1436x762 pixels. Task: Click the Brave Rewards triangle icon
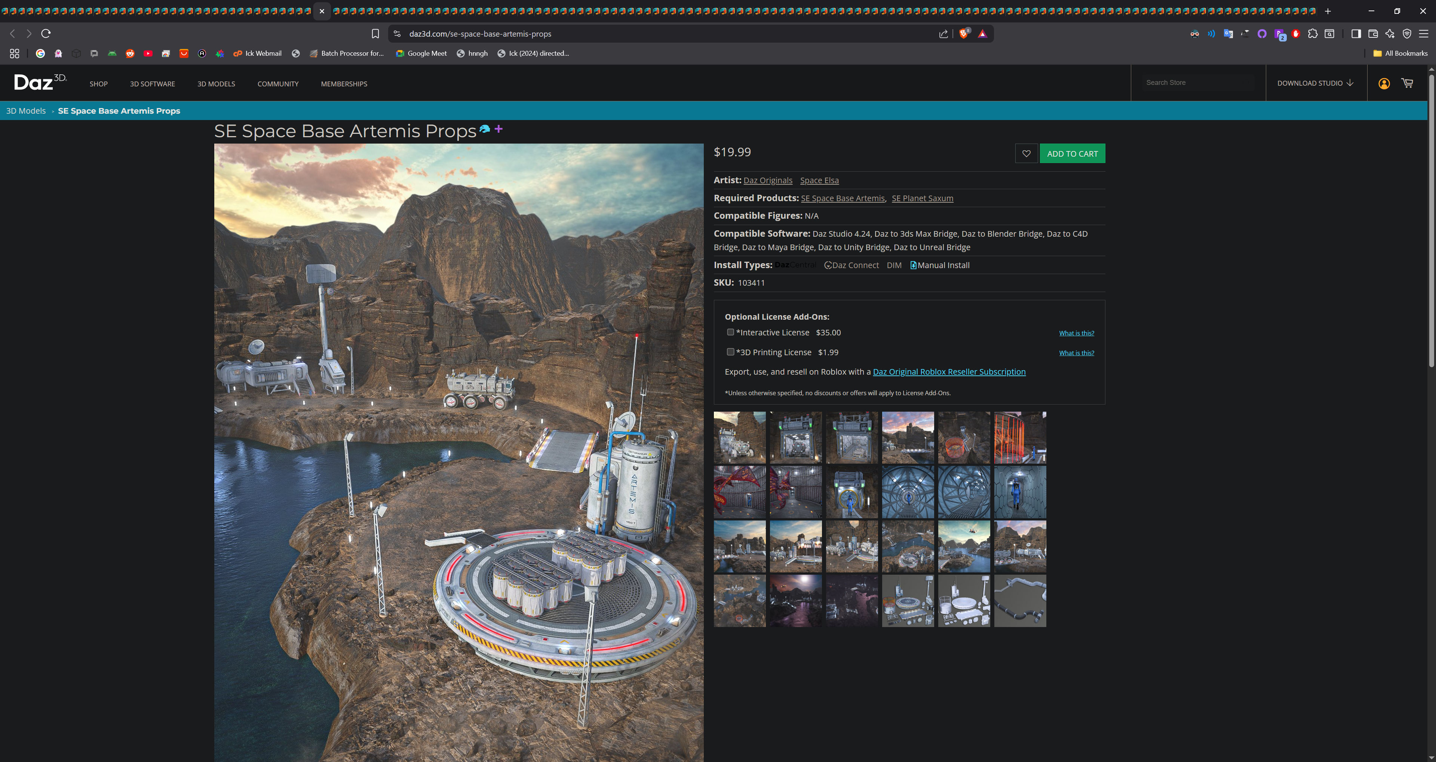(982, 34)
